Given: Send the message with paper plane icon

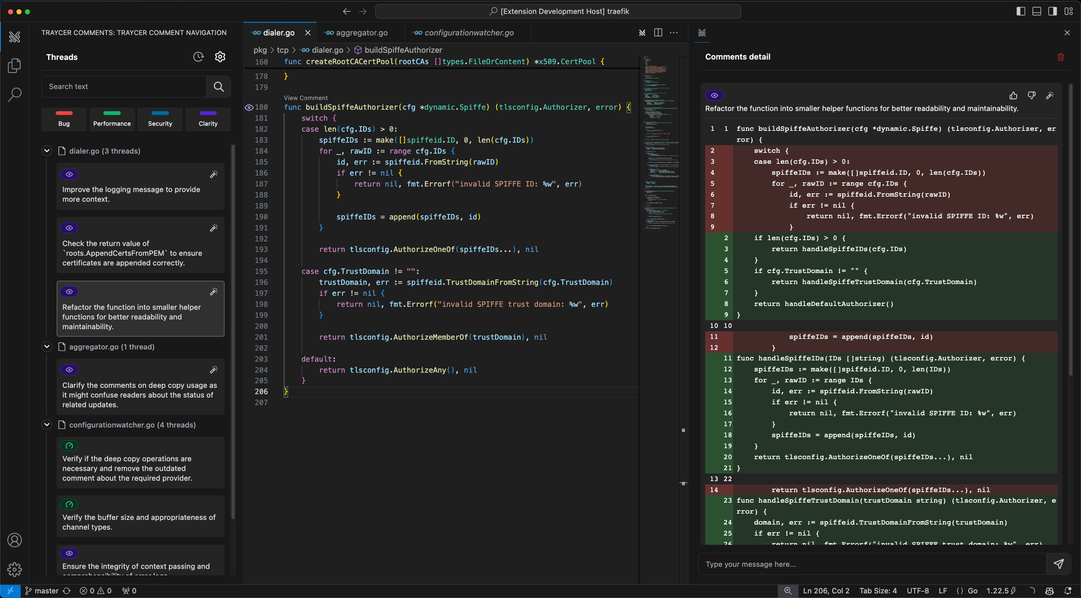Looking at the screenshot, I should [x=1059, y=564].
